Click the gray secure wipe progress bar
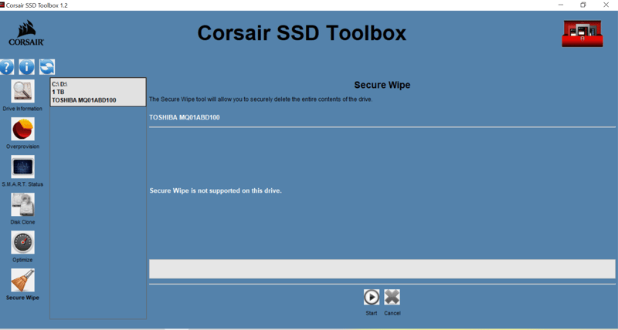The height and width of the screenshot is (330, 618). (382, 269)
